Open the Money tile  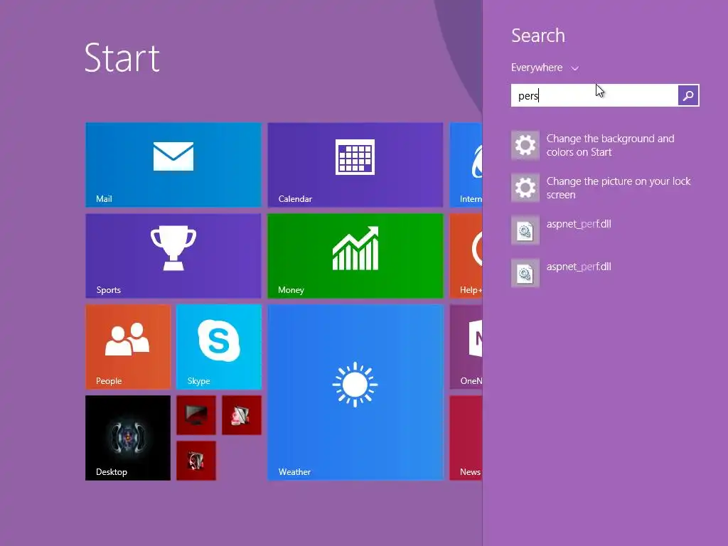355,256
